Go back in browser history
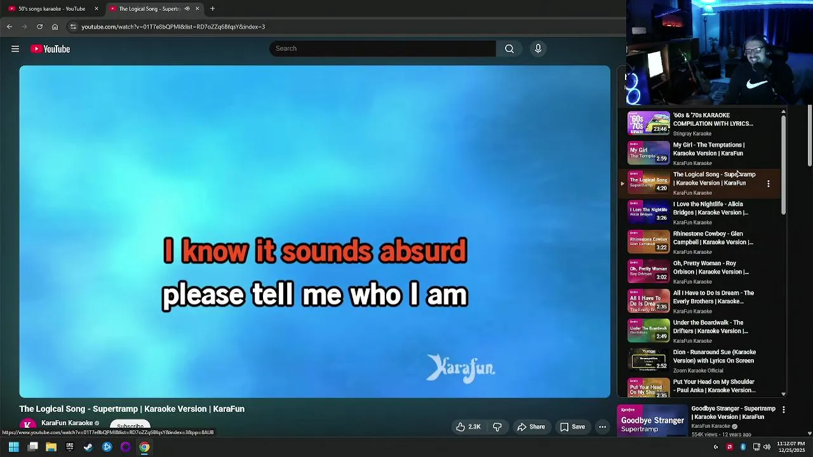 click(10, 27)
